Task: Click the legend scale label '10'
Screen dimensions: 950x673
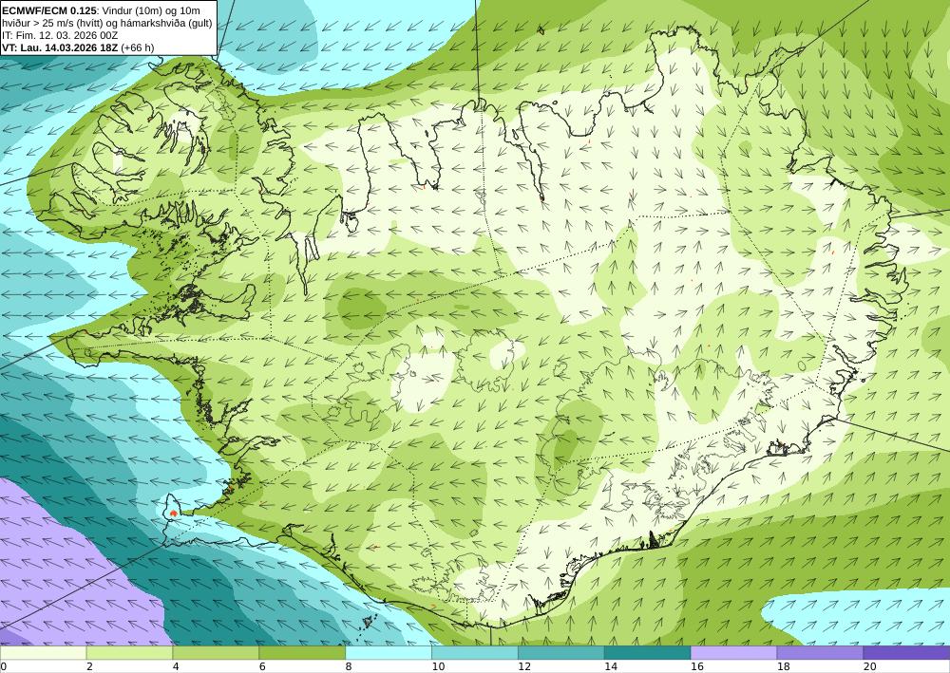Action: click(x=438, y=667)
